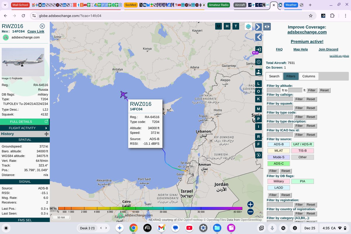
Task: Click the adsbexchange.com logo icon
Action: (6, 37)
